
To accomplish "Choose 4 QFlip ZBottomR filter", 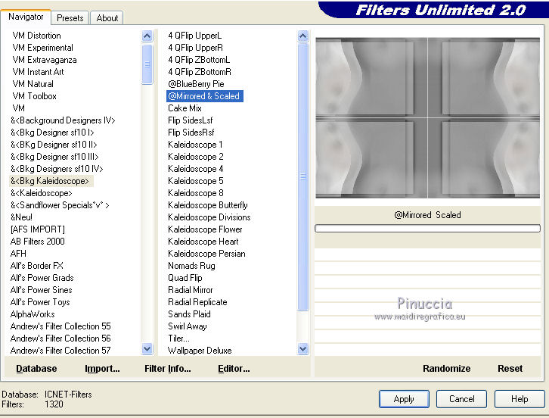I will pos(200,72).
